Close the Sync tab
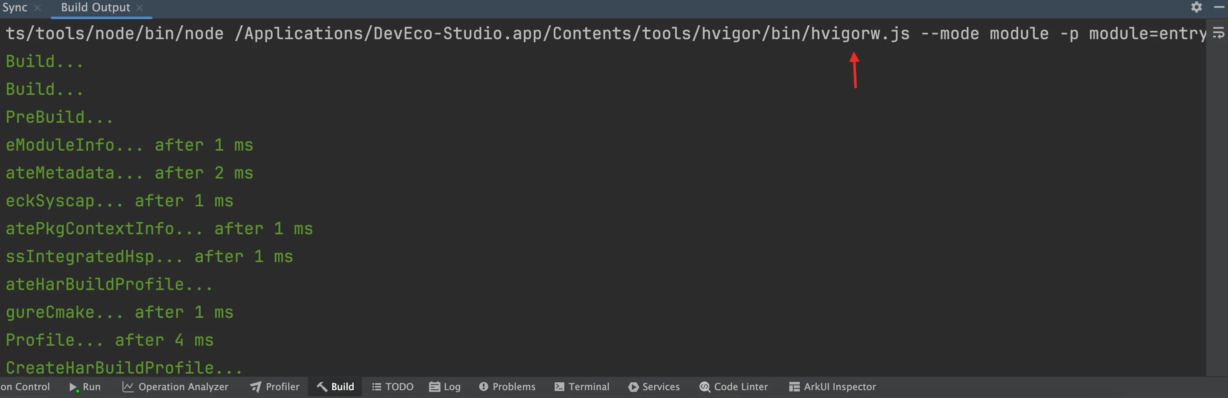Viewport: 1228px width, 398px height. [38, 8]
